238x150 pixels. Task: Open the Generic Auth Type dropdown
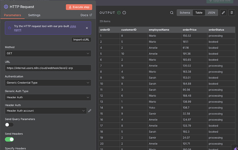point(48,97)
